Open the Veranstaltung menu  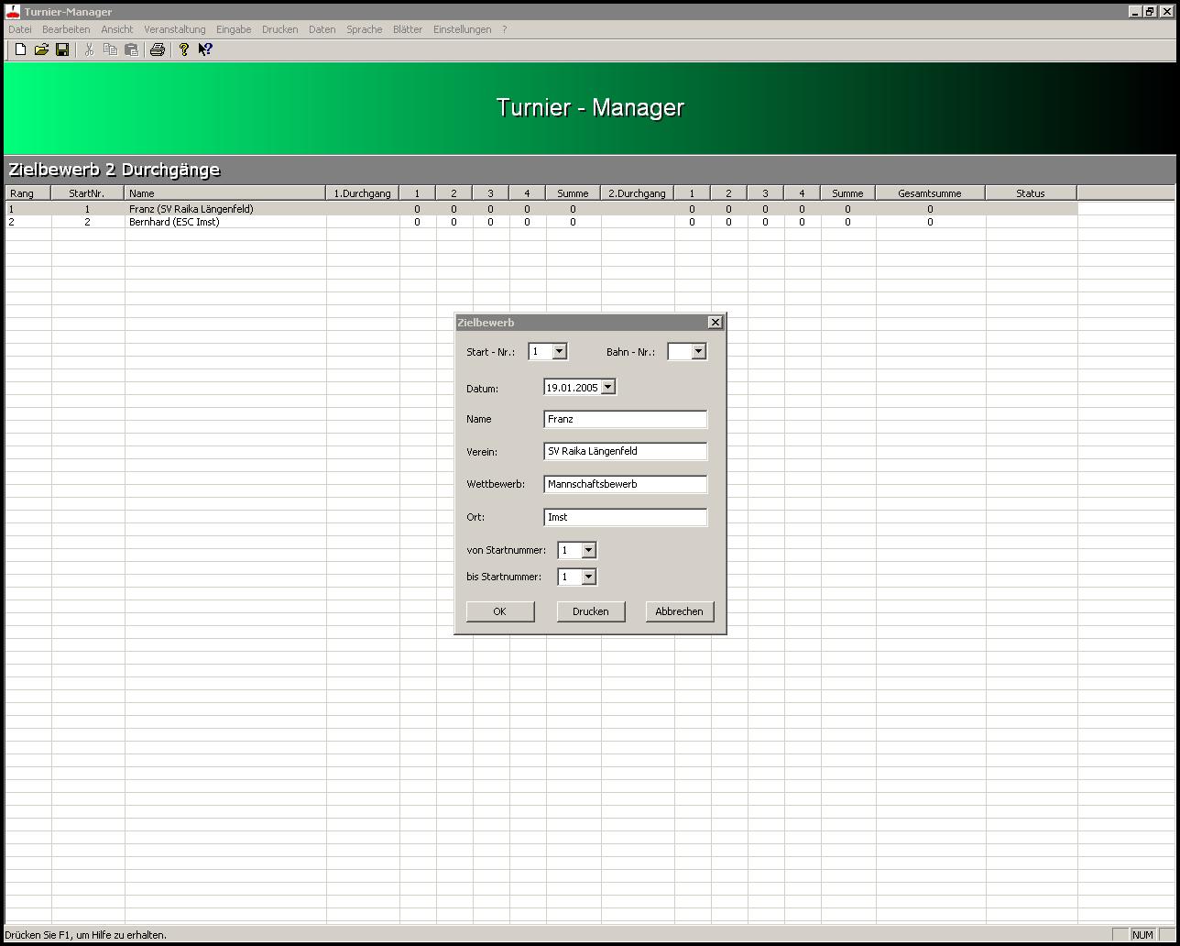point(175,29)
